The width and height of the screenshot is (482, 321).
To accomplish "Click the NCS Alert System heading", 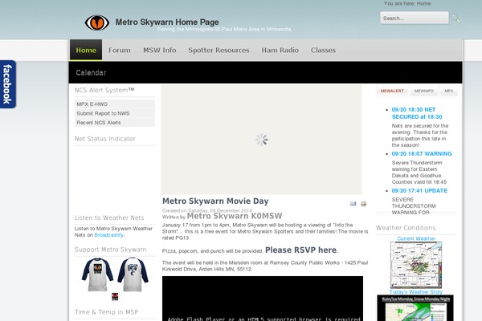I will 104,90.
